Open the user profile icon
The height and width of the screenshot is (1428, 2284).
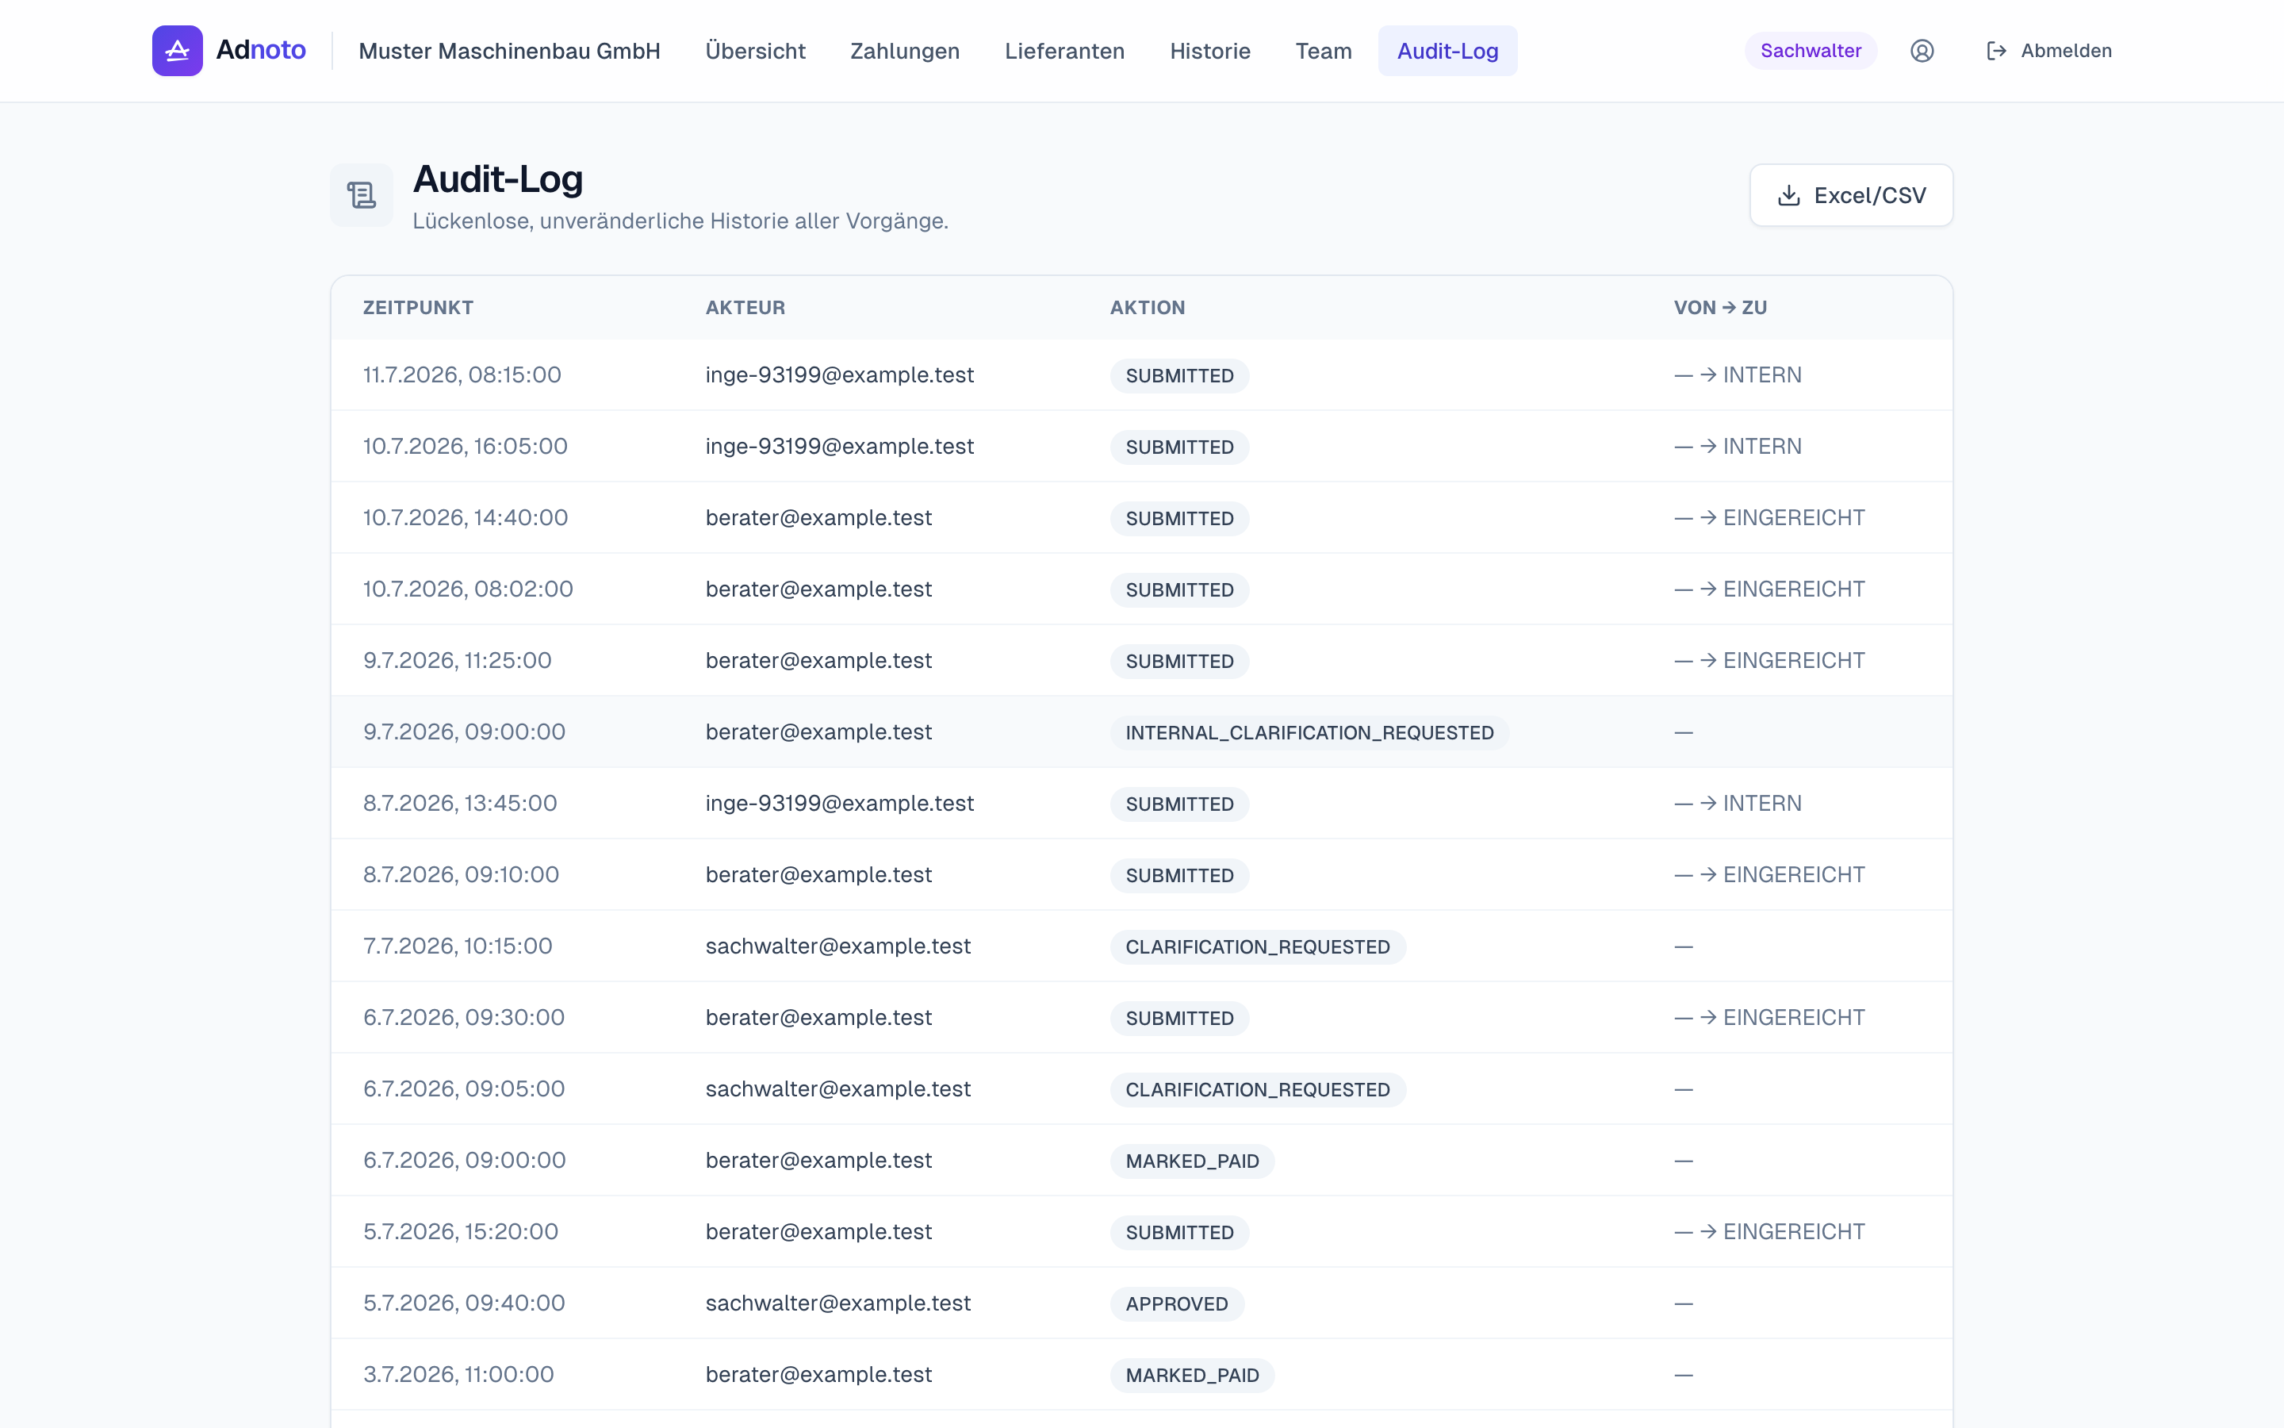[x=1922, y=51]
